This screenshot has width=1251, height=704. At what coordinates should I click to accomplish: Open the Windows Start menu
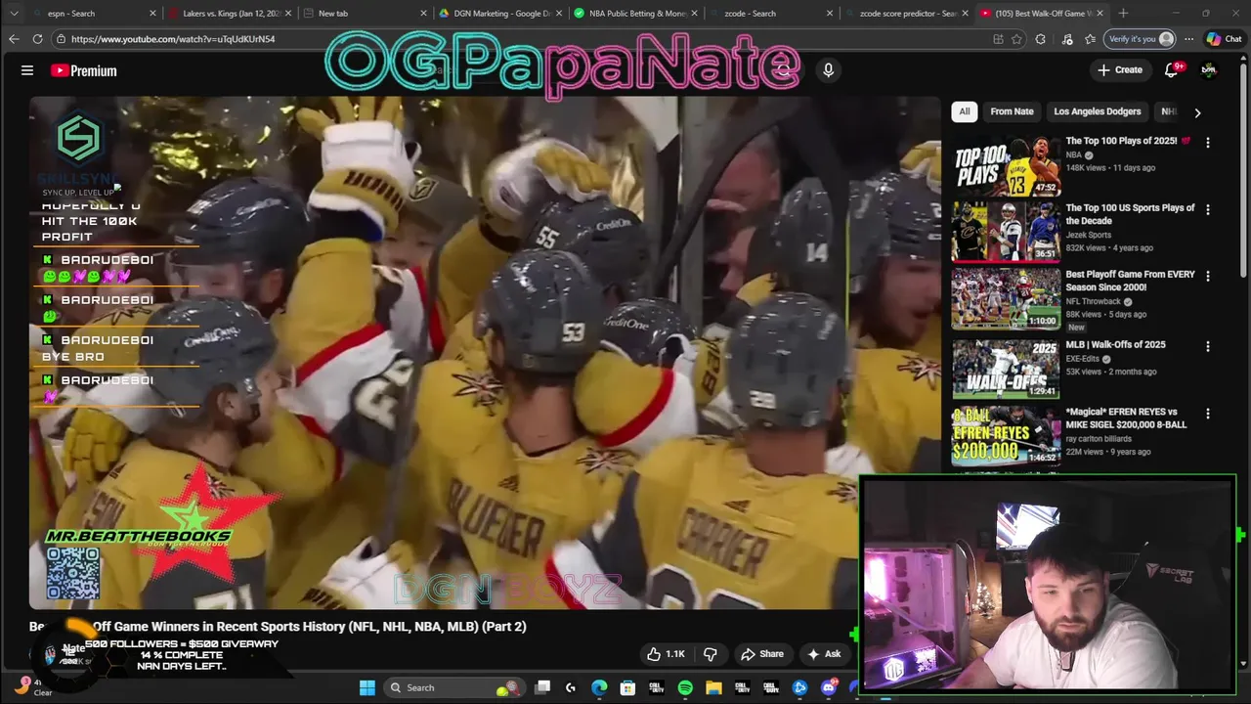pyautogui.click(x=367, y=687)
